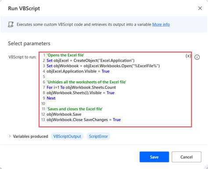Select the VBScriptOutput variable chip

click(x=67, y=136)
